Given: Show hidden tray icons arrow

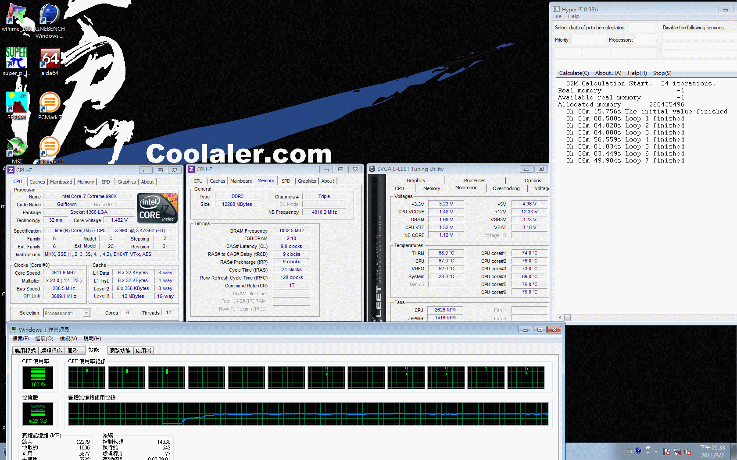Looking at the screenshot, I should tap(656, 452).
